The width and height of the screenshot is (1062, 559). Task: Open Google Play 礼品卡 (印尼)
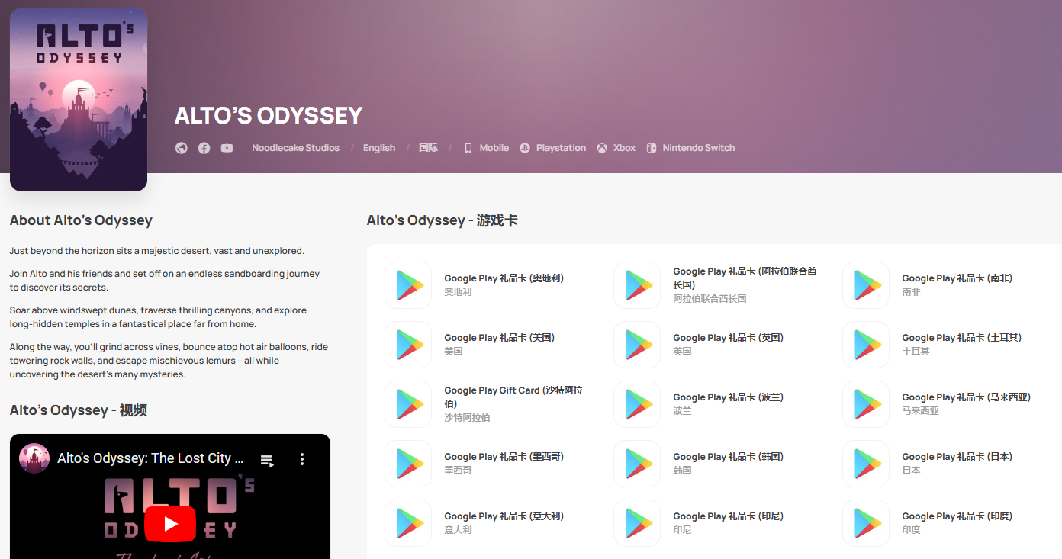coord(728,516)
